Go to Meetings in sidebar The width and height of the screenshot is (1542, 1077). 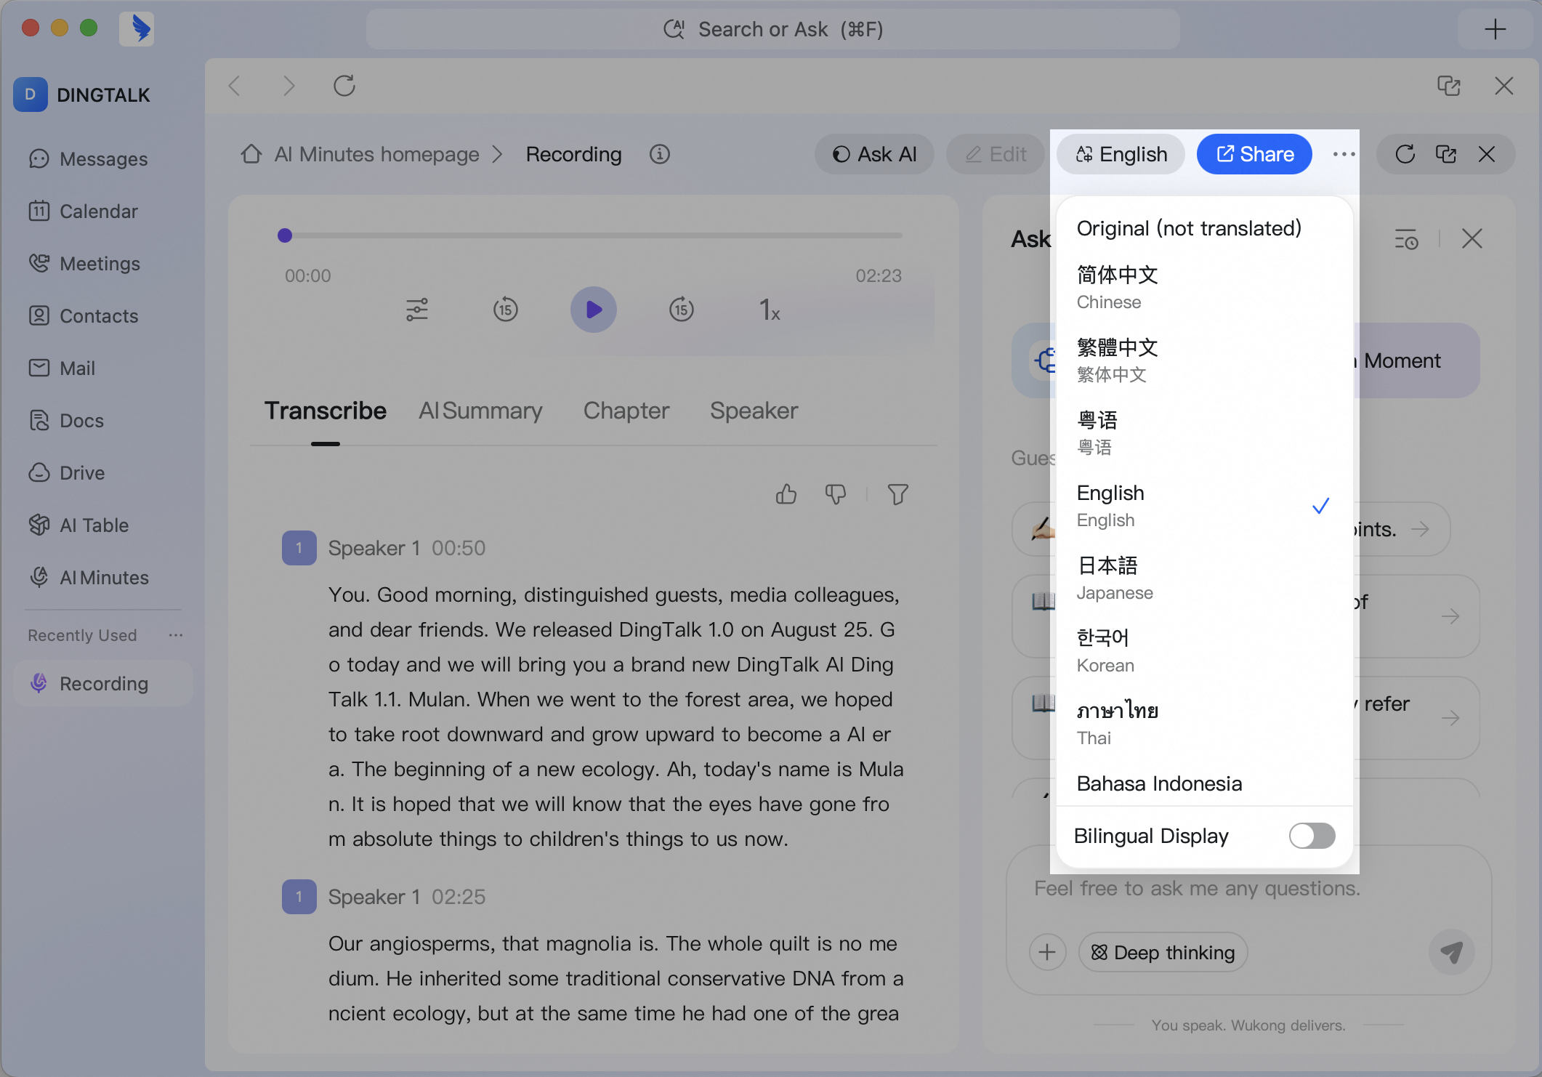[x=103, y=263]
